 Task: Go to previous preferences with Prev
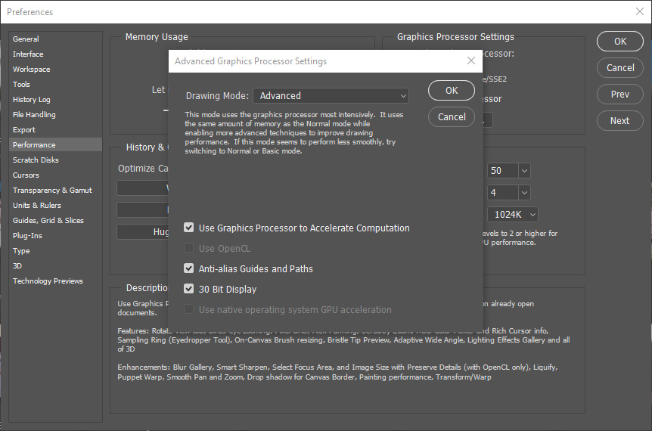click(x=620, y=95)
